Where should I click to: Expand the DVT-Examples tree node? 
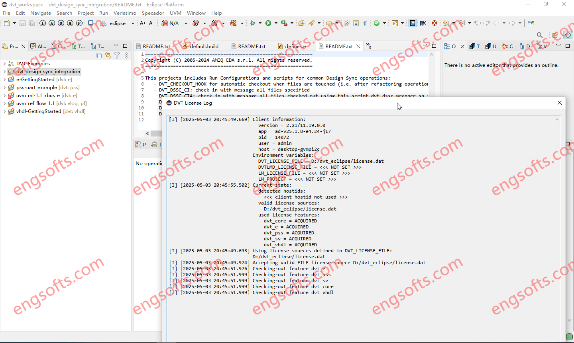(4, 64)
